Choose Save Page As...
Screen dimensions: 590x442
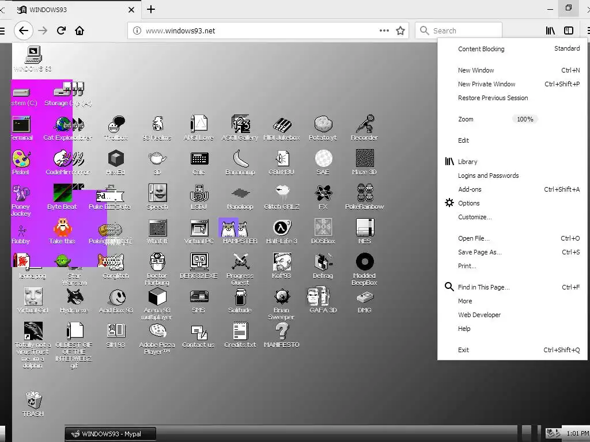click(512, 252)
